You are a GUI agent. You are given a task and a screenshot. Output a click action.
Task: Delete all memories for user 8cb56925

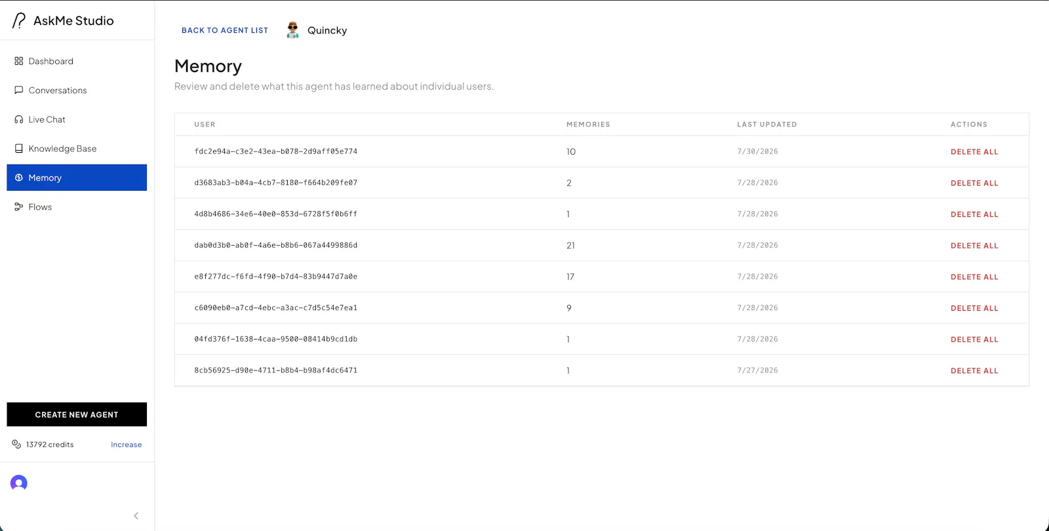[x=974, y=371]
